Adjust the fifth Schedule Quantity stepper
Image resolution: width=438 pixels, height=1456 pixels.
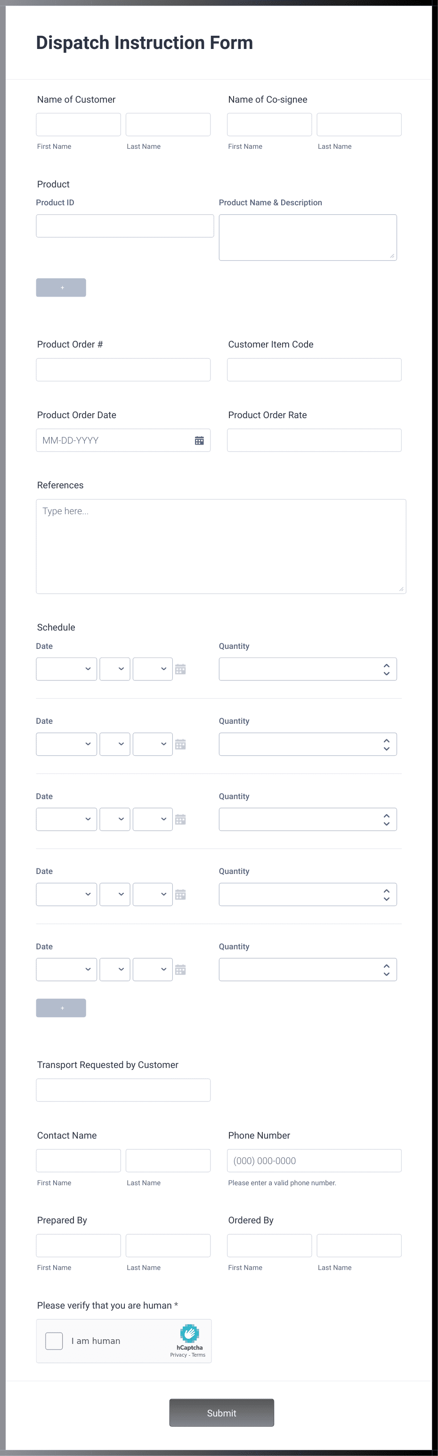point(387,970)
